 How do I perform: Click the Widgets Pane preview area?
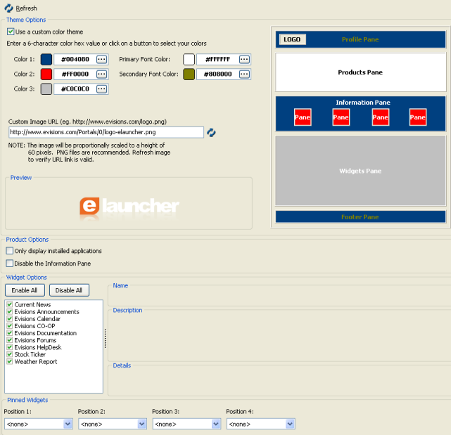[360, 171]
